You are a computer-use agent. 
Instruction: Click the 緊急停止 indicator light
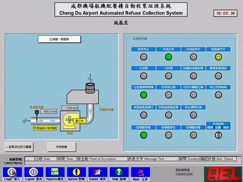point(143,57)
